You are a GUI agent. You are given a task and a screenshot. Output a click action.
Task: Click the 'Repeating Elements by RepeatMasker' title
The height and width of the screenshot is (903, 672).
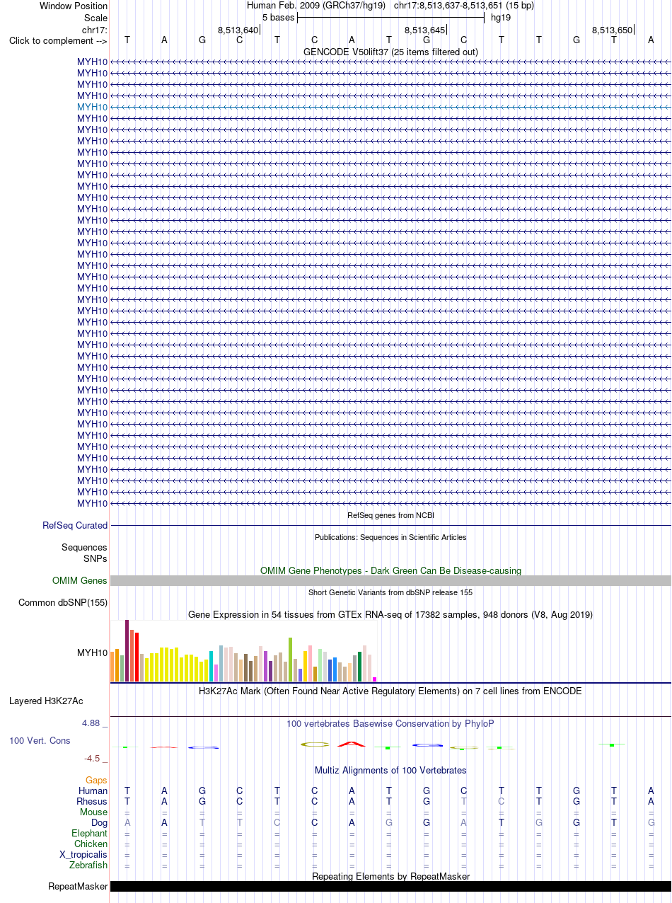click(x=390, y=876)
